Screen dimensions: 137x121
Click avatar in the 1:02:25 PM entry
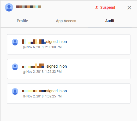[15, 91]
